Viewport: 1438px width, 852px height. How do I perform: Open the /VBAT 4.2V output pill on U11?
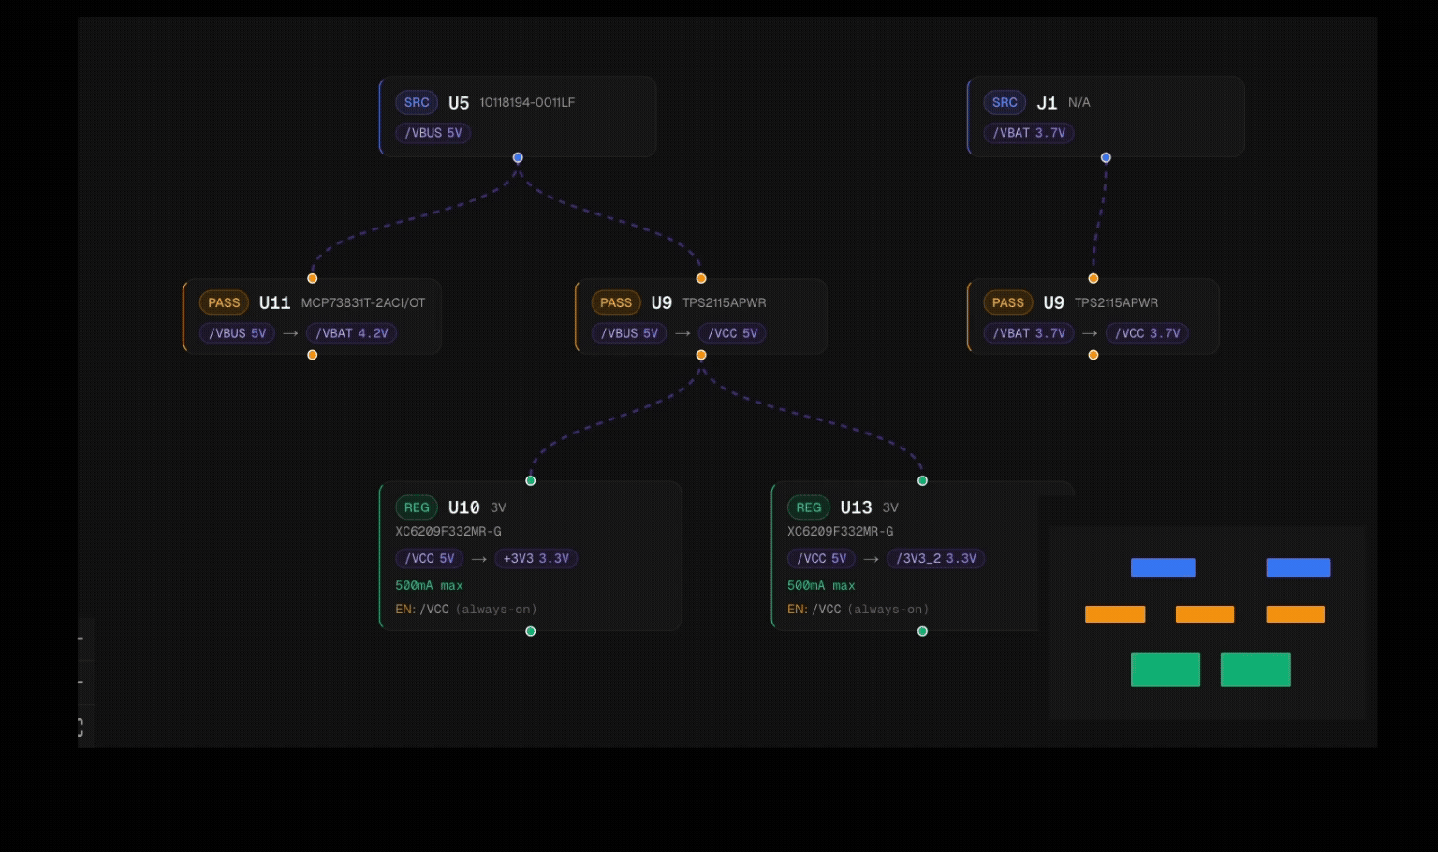[351, 333]
